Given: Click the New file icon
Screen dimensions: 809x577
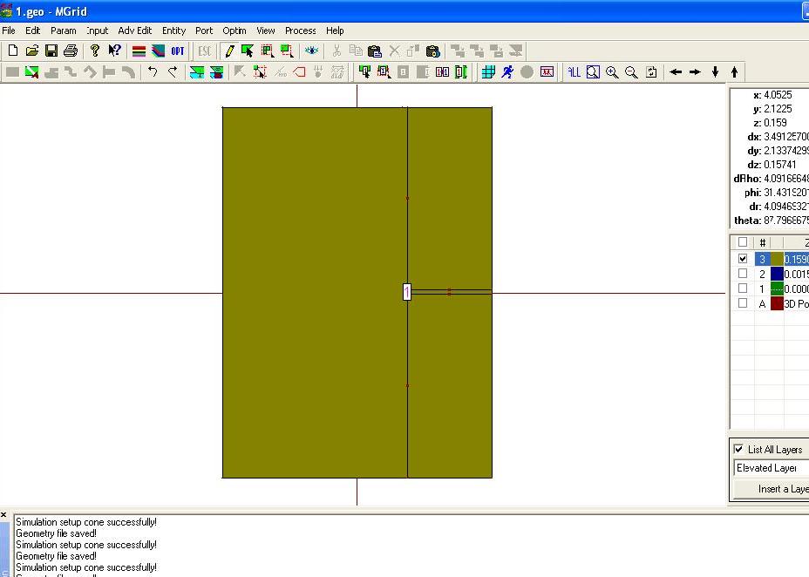Looking at the screenshot, I should click(13, 51).
